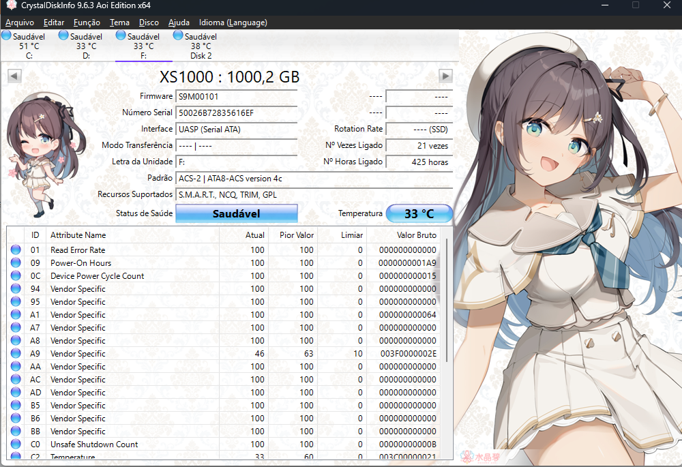
Task: Click status orb for attribute B6
Action: [16, 419]
